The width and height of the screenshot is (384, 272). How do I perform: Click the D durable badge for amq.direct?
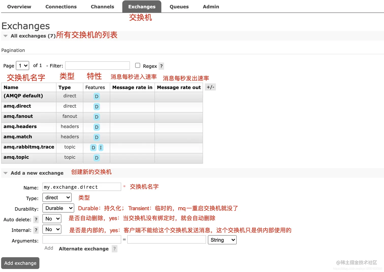pos(97,107)
